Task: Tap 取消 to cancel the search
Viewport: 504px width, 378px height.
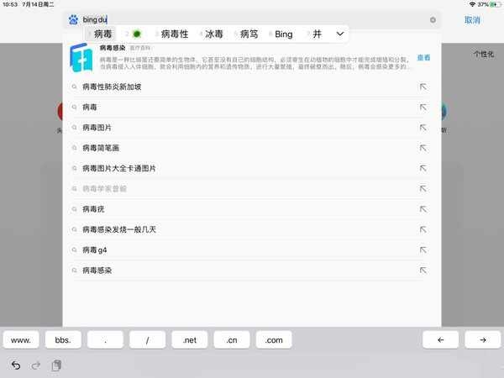Action: pyautogui.click(x=472, y=19)
